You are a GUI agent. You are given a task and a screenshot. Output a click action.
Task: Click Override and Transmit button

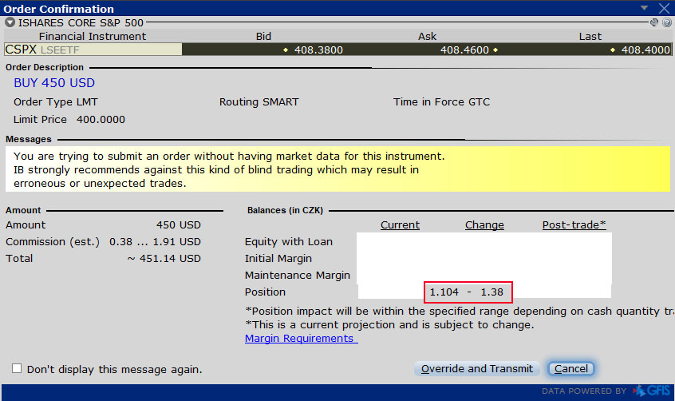477,369
